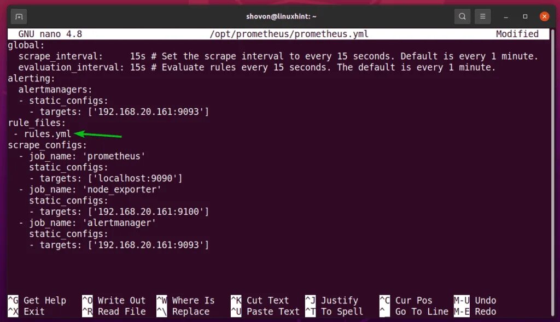Click the M-U Undo shortcut

pos(475,301)
